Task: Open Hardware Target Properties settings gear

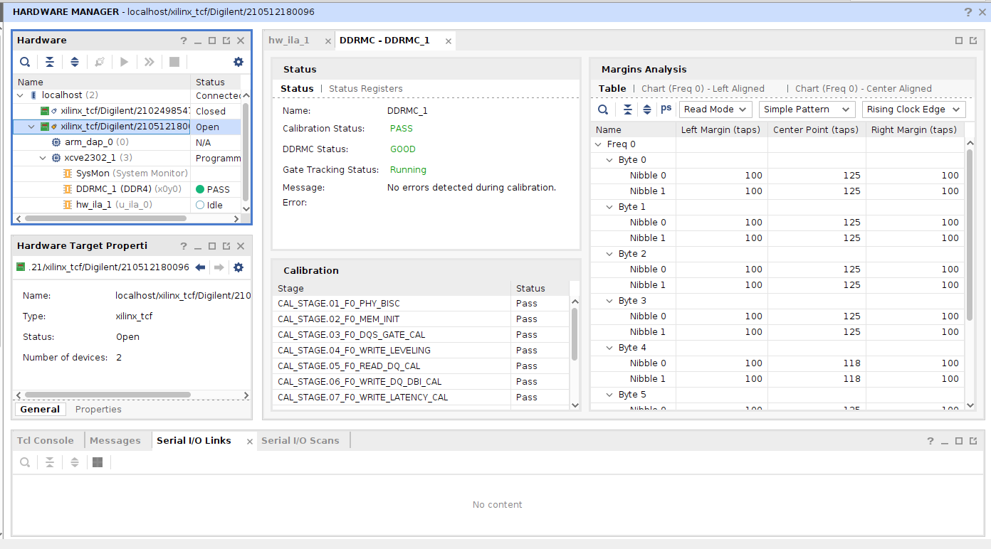Action: click(x=238, y=267)
